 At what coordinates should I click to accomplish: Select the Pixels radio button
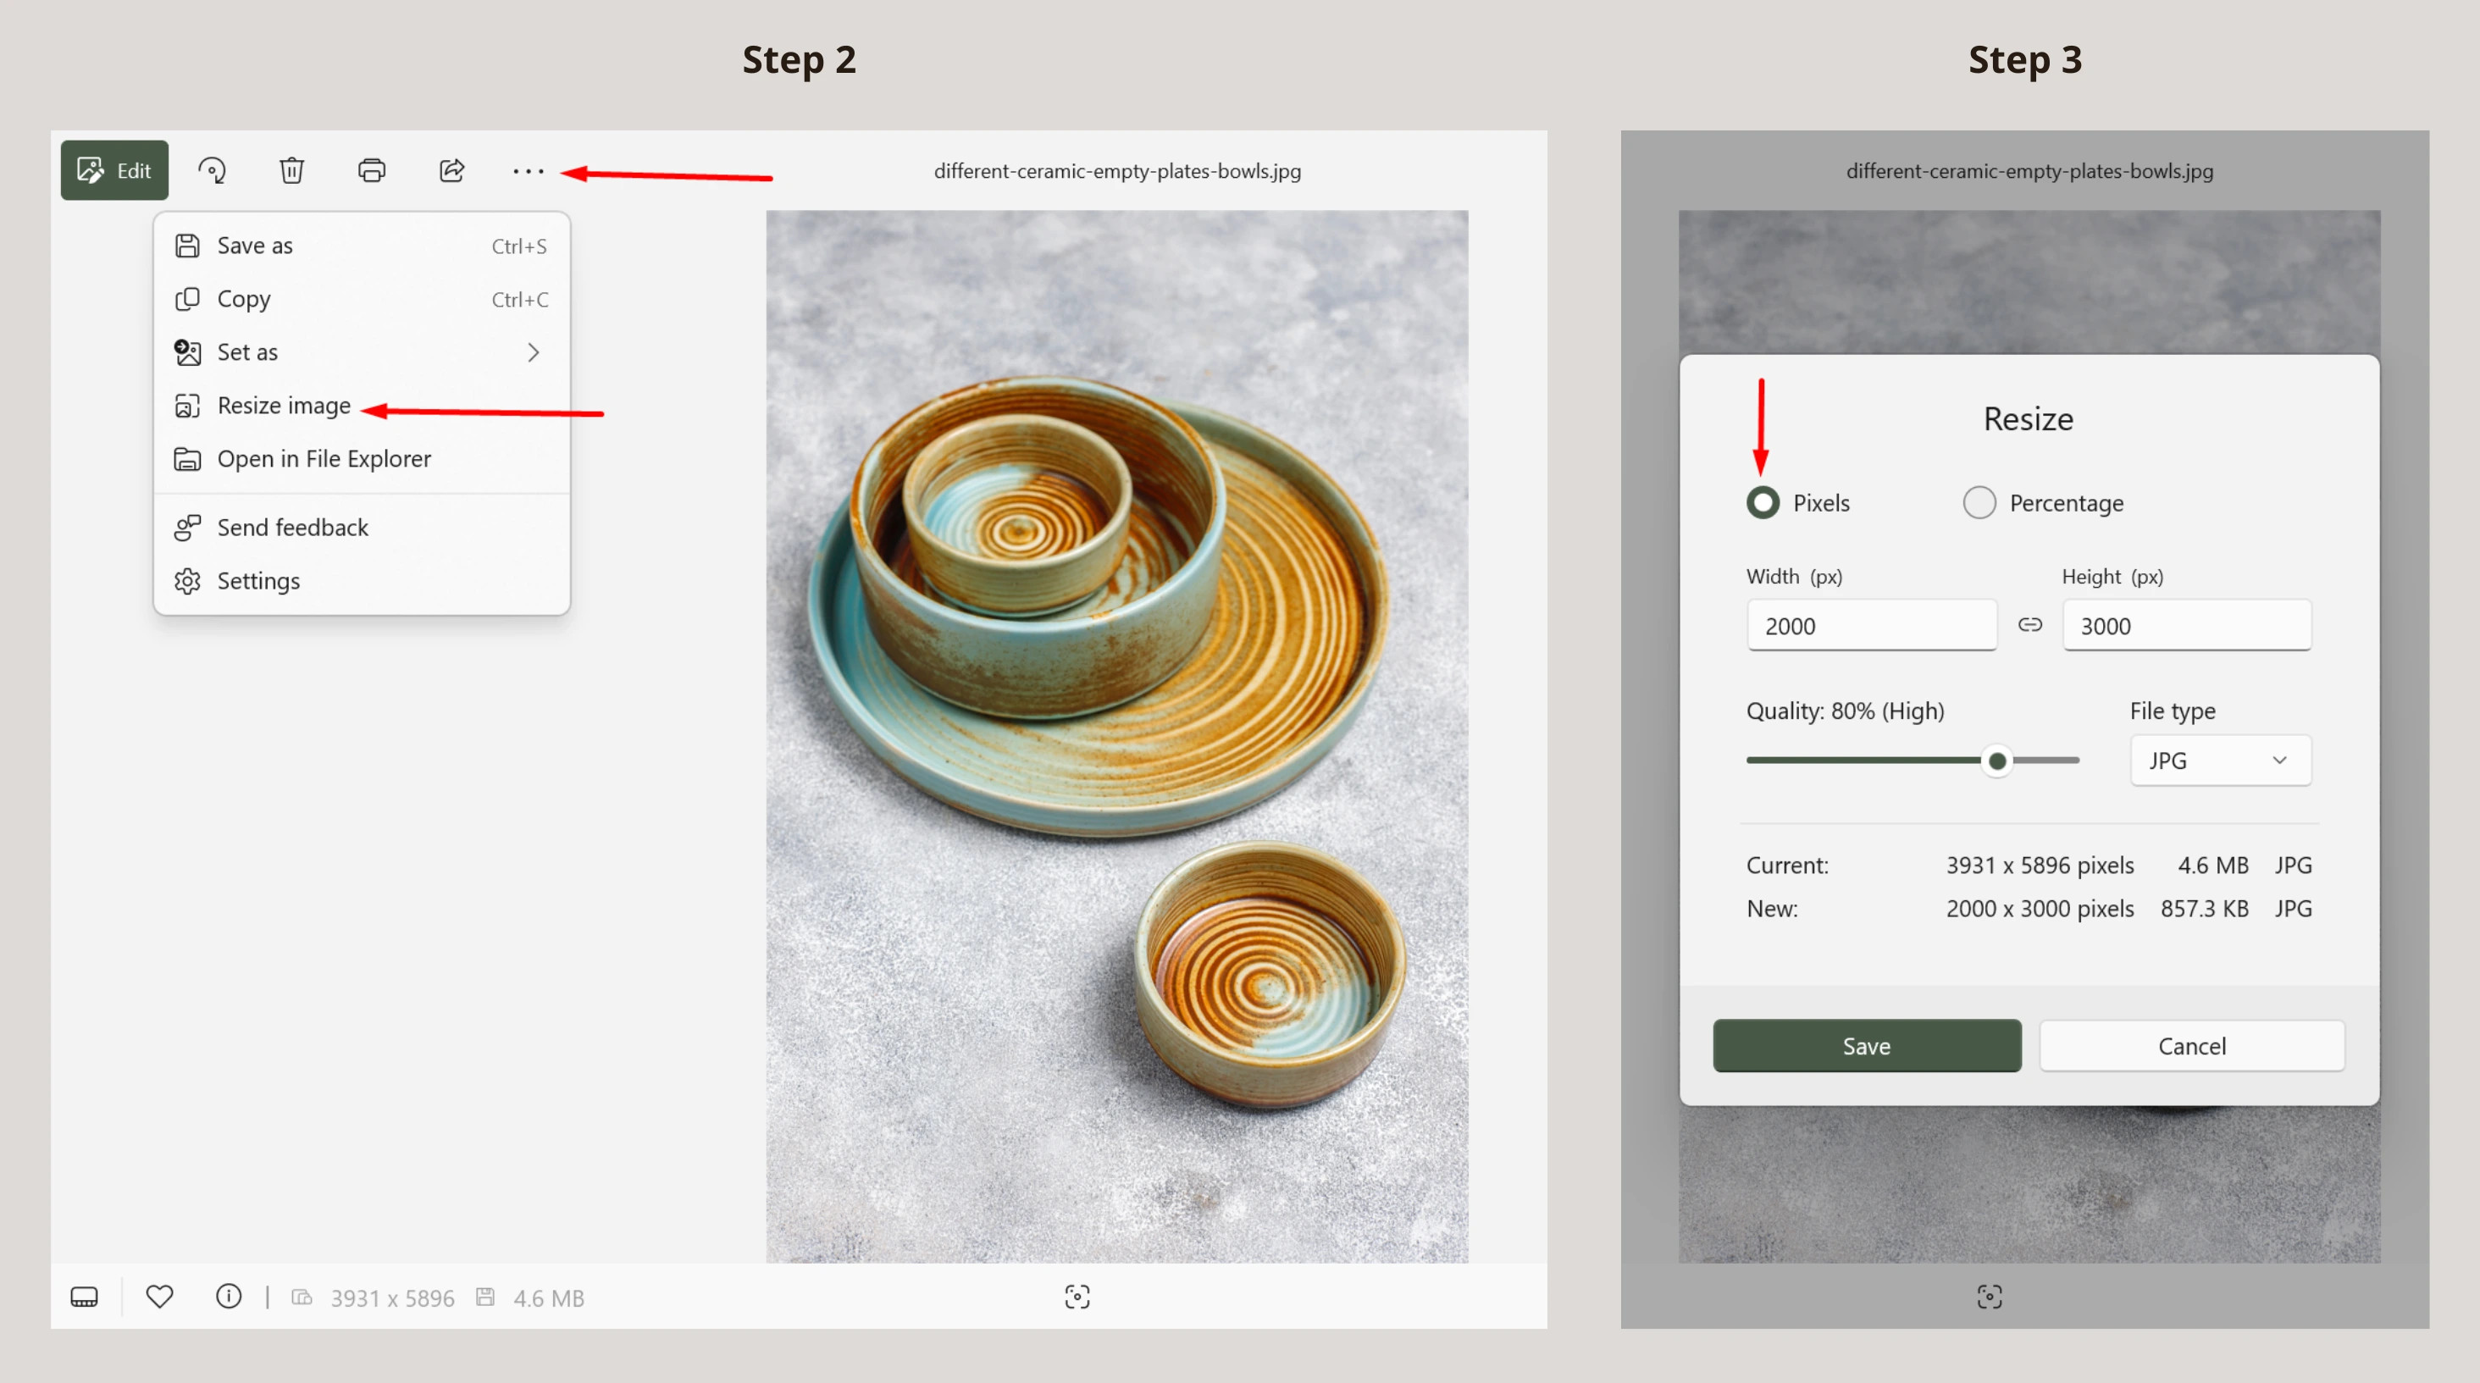coord(1763,502)
